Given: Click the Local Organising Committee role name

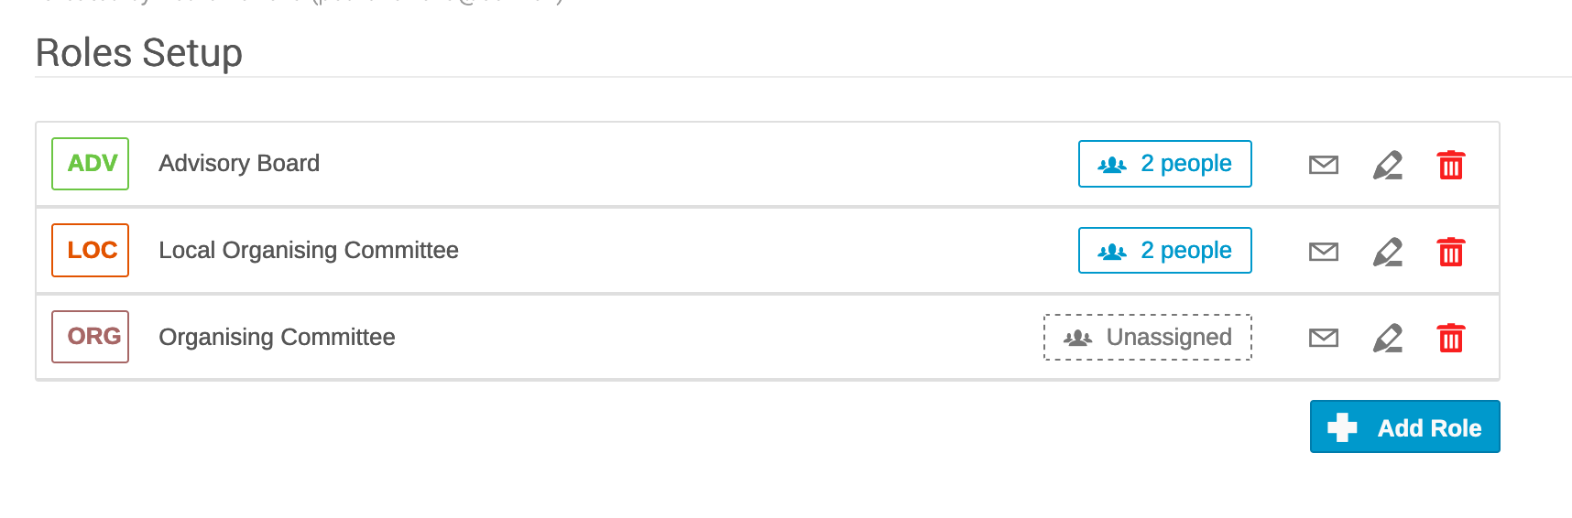Looking at the screenshot, I should pyautogui.click(x=309, y=250).
